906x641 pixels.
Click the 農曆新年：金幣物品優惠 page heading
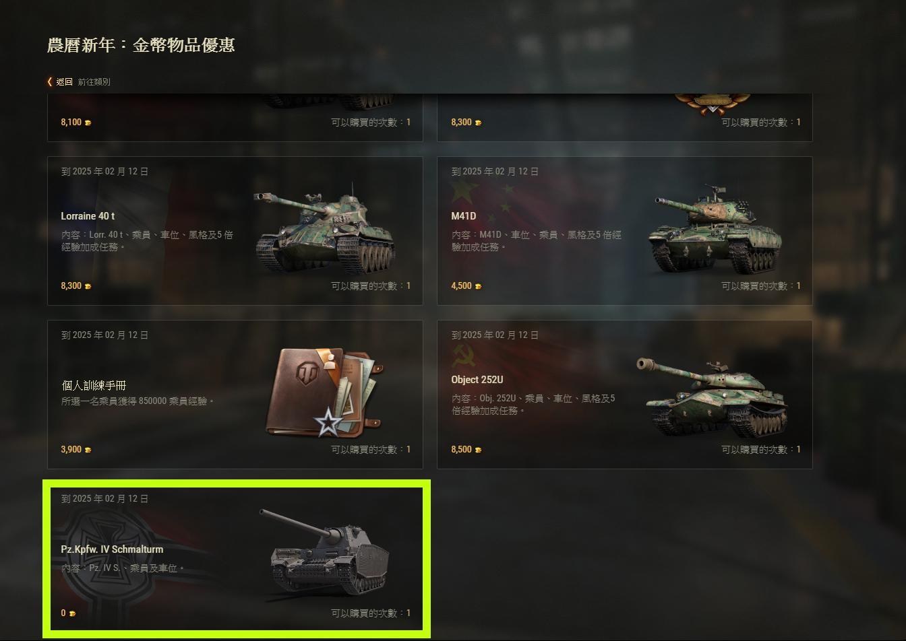coord(141,45)
